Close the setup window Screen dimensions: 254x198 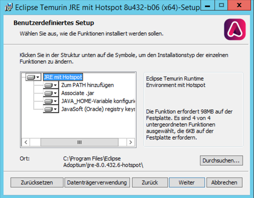pyautogui.click(x=239, y=5)
